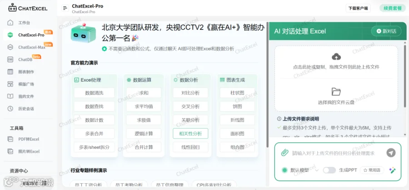Select the 数据清洗 demo button
Viewport: 409px width, 190px height.
coord(94,93)
